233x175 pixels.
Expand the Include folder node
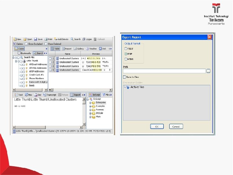pyautogui.click(x=90, y=113)
